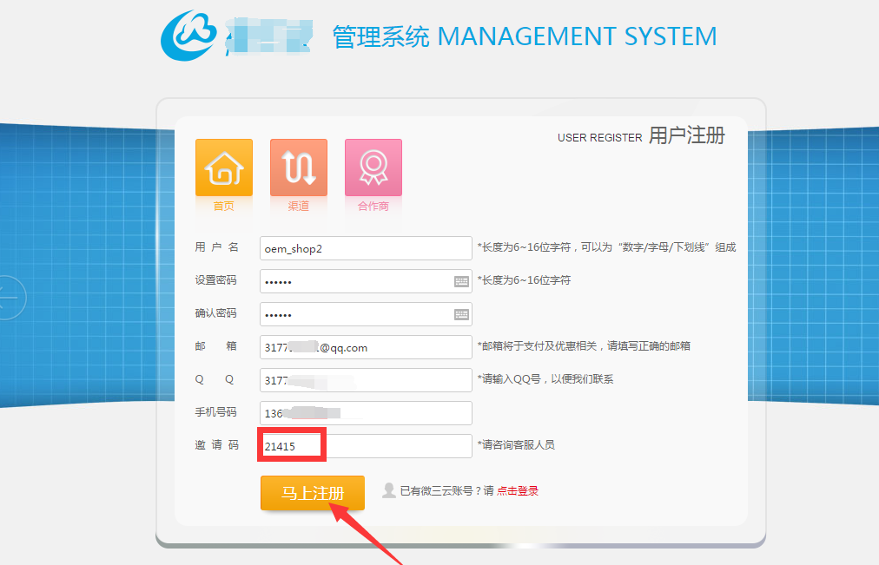879x565 pixels.
Task: Click the 管理系统 MANAGEMENT SYSTEM title text
Action: (x=525, y=36)
